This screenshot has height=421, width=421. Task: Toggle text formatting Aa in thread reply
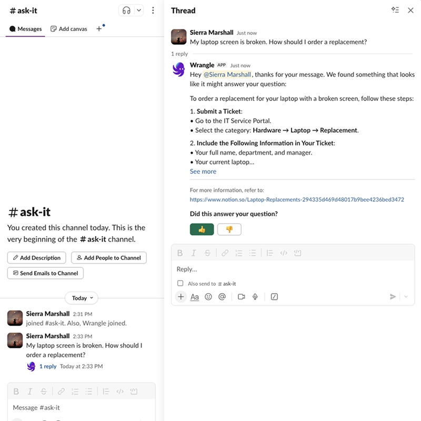[x=195, y=297]
